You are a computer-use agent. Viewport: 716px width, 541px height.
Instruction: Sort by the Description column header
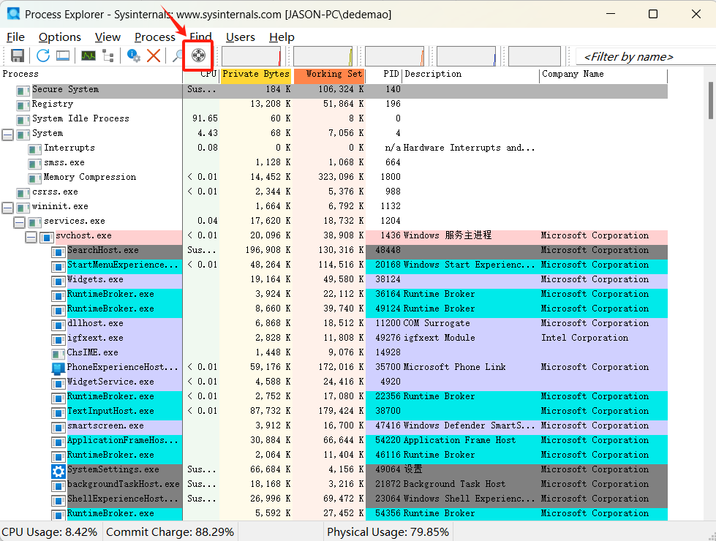click(x=471, y=75)
